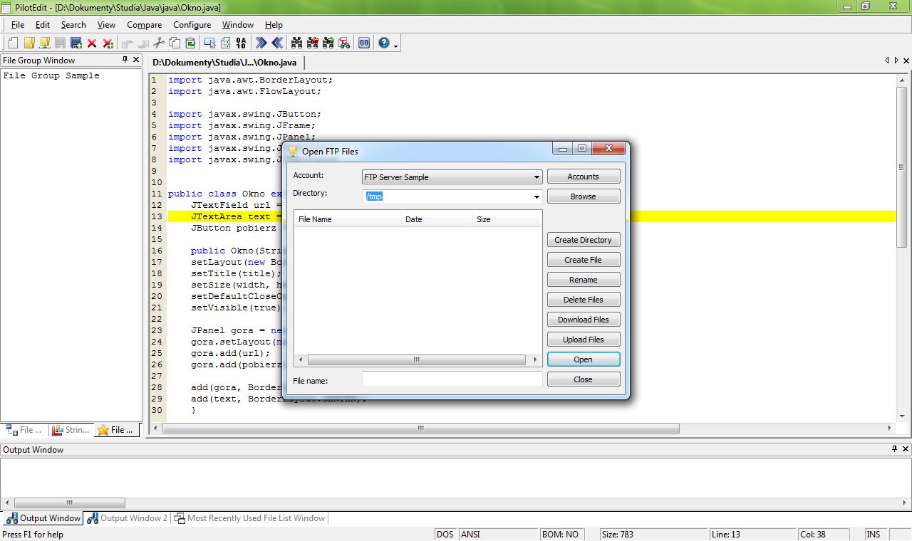Sort the FTP list by Size column
Image resolution: width=912 pixels, height=541 pixels.
click(x=507, y=219)
